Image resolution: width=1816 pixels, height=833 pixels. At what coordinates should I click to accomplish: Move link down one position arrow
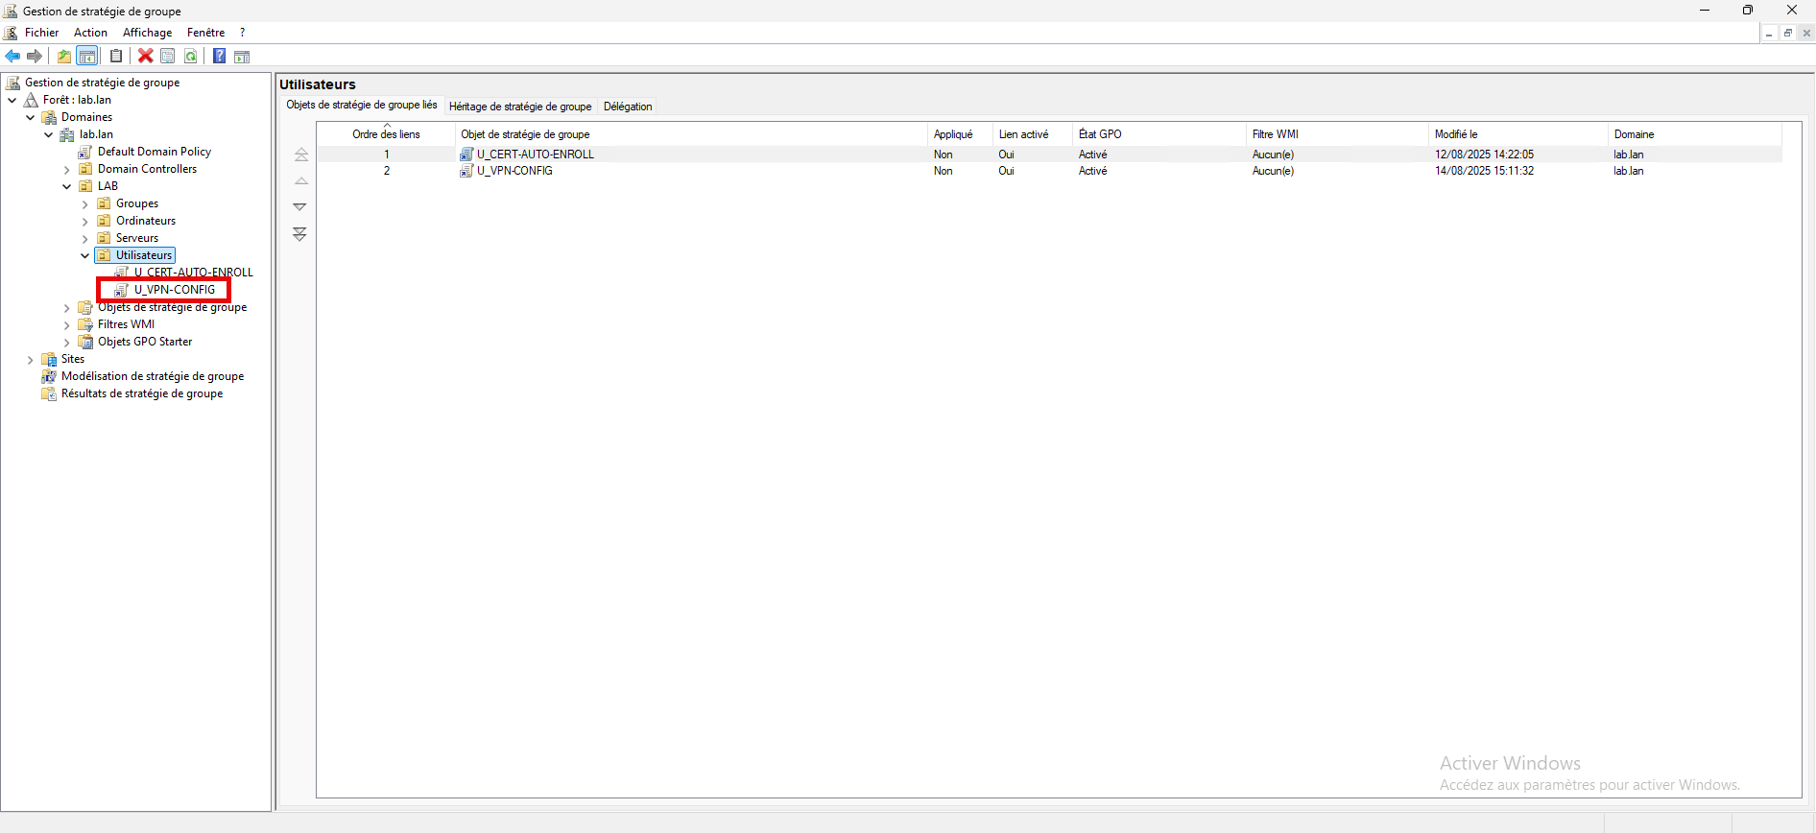click(300, 207)
